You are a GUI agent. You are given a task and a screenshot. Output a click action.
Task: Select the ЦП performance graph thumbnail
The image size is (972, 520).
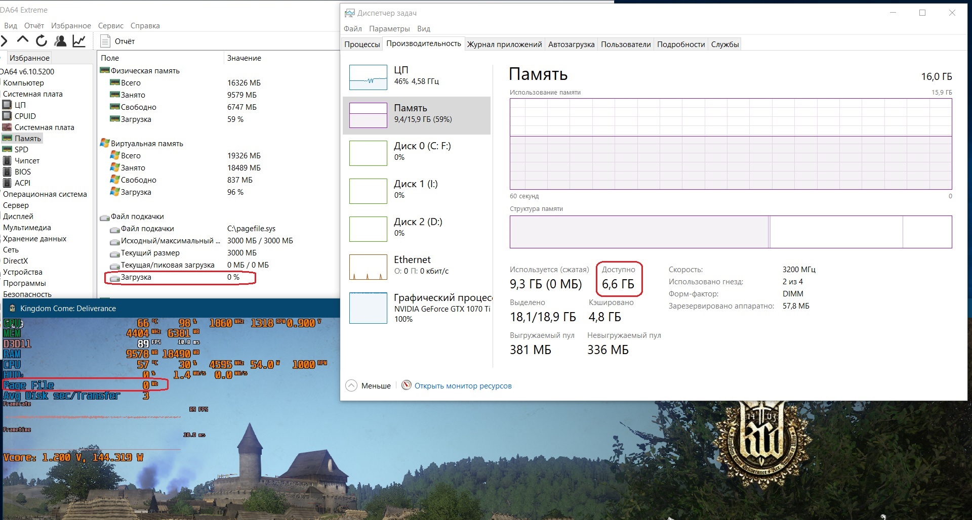coord(368,77)
